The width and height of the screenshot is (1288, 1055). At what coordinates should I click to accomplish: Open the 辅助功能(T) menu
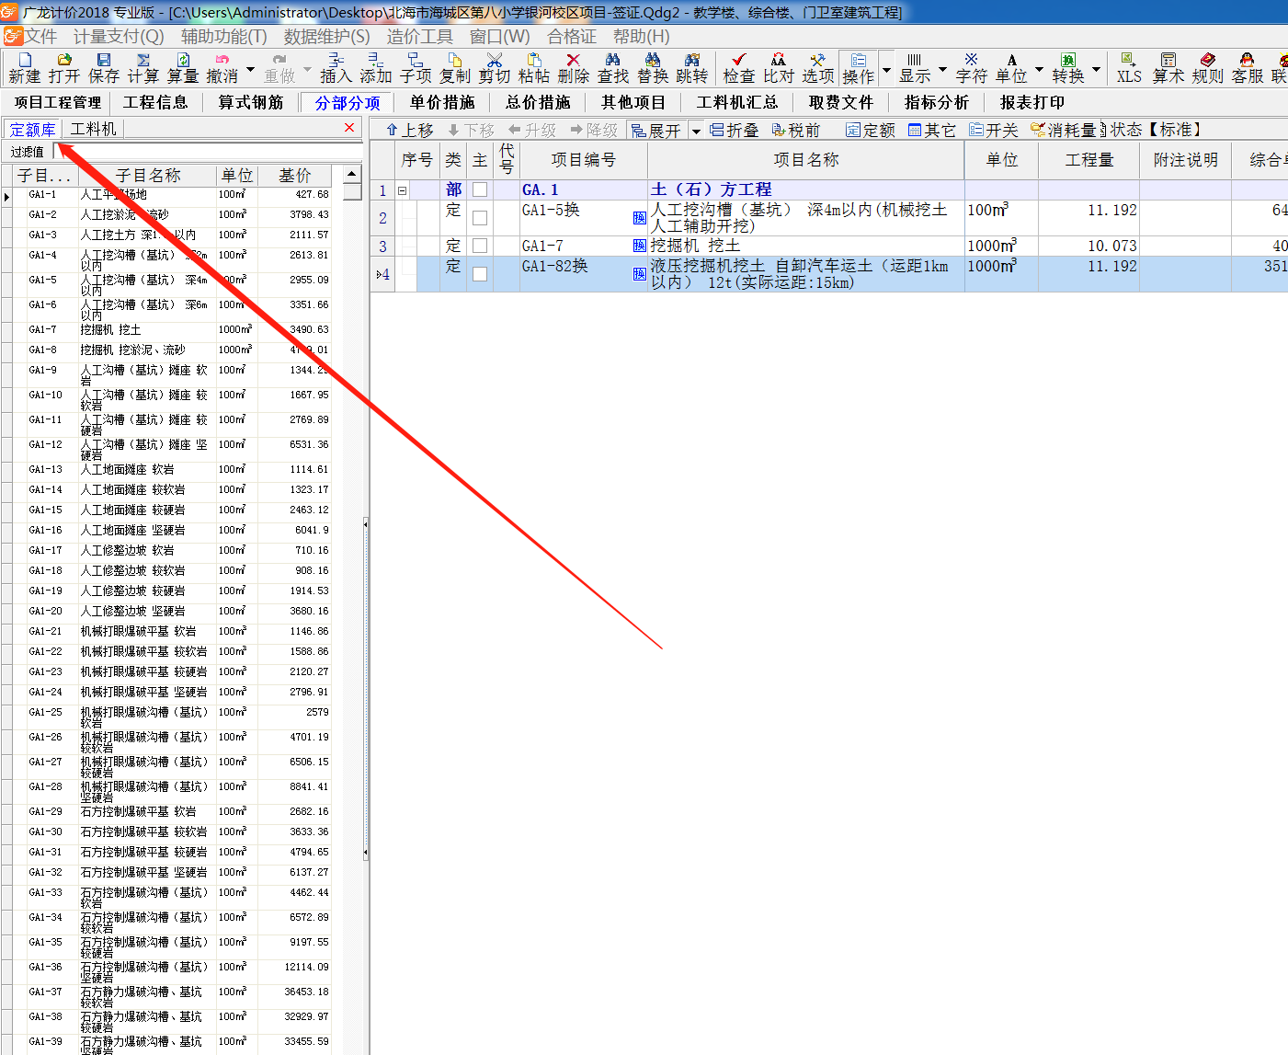(223, 37)
